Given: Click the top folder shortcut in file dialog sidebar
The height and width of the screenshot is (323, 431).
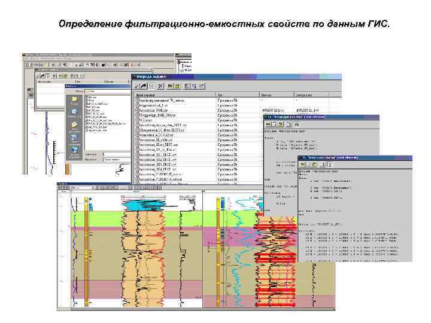Looking at the screenshot, I should click(74, 100).
